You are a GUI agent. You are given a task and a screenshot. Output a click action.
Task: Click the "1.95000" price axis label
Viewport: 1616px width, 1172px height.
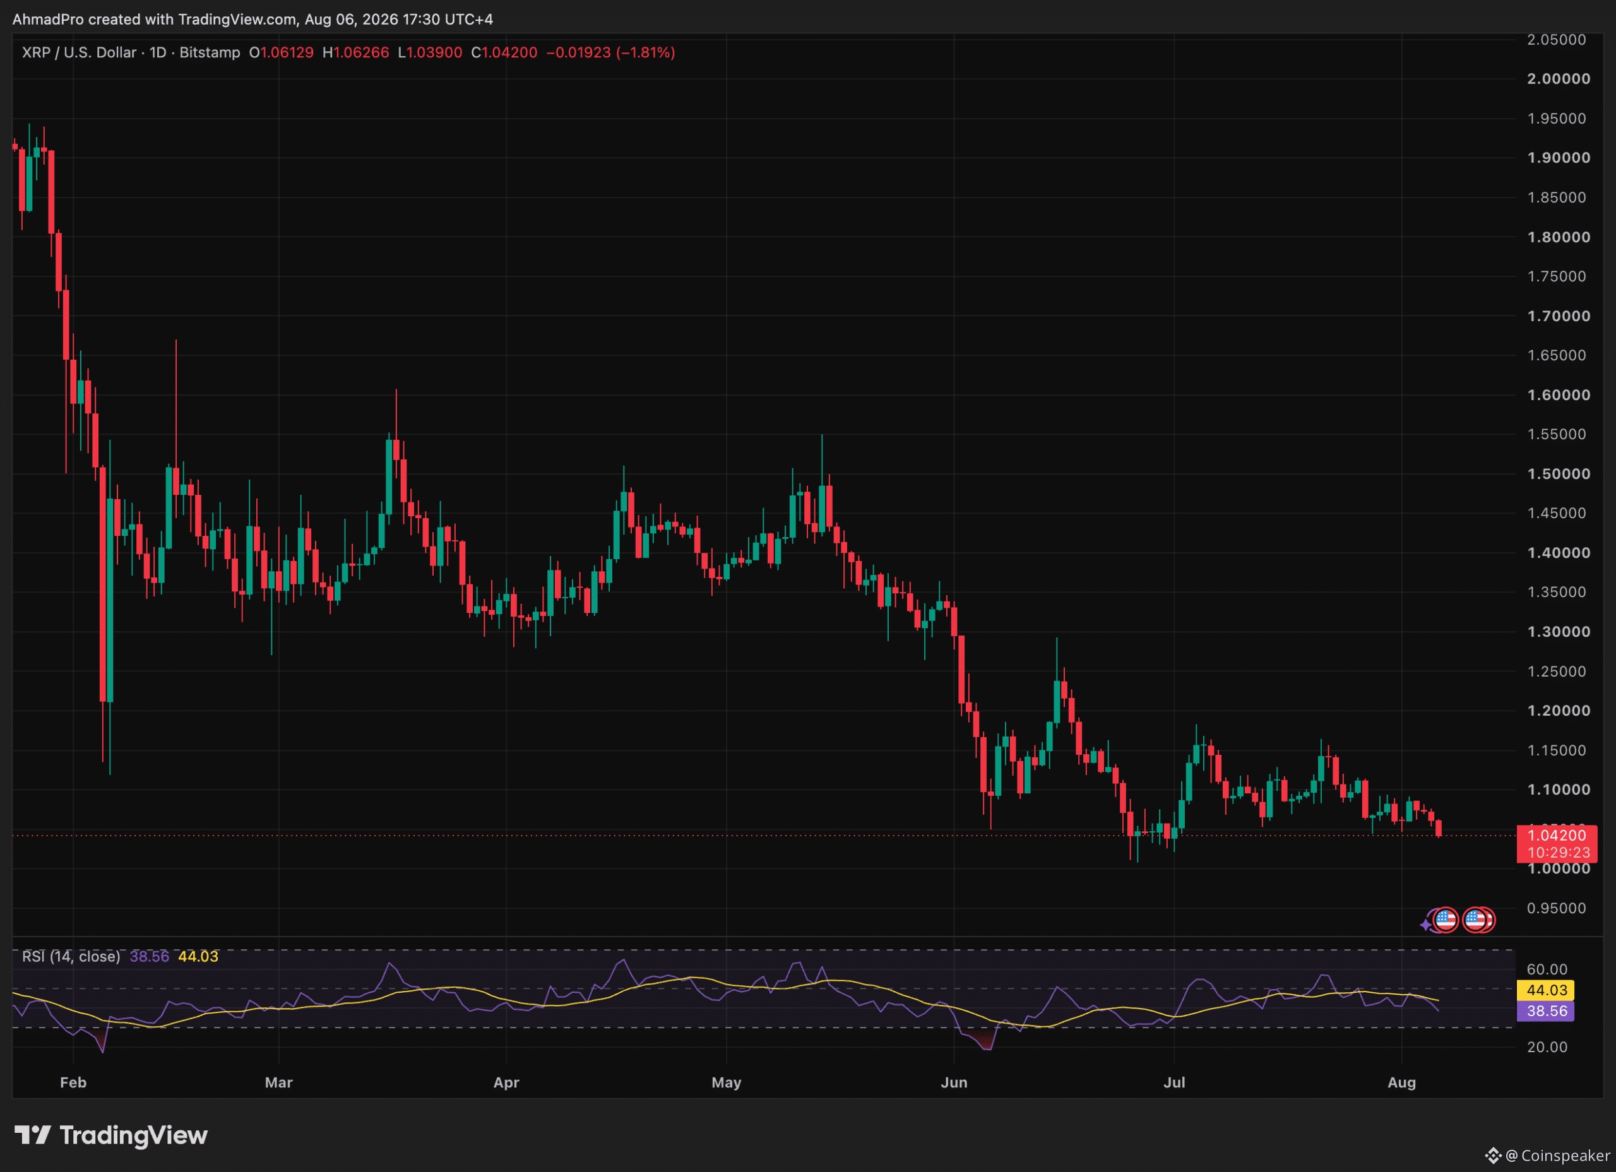1557,118
